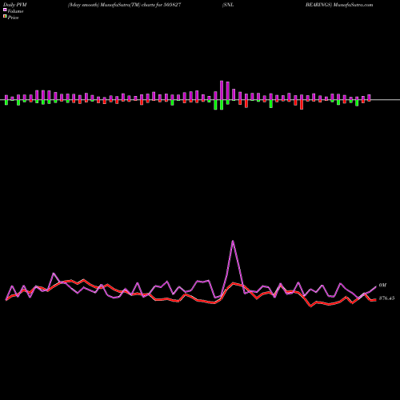This screenshot has height=400, width=400.
Task: Click the magenta Volume legend swatch
Action: pyautogui.click(x=5, y=10)
